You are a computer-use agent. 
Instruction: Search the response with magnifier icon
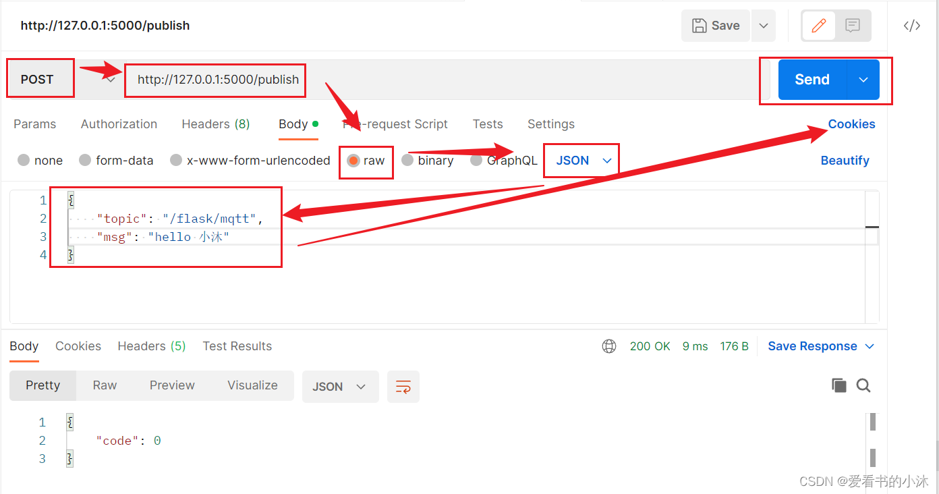click(863, 385)
